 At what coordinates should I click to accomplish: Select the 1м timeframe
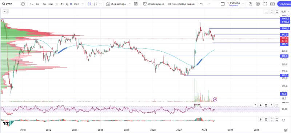coord(32,4)
